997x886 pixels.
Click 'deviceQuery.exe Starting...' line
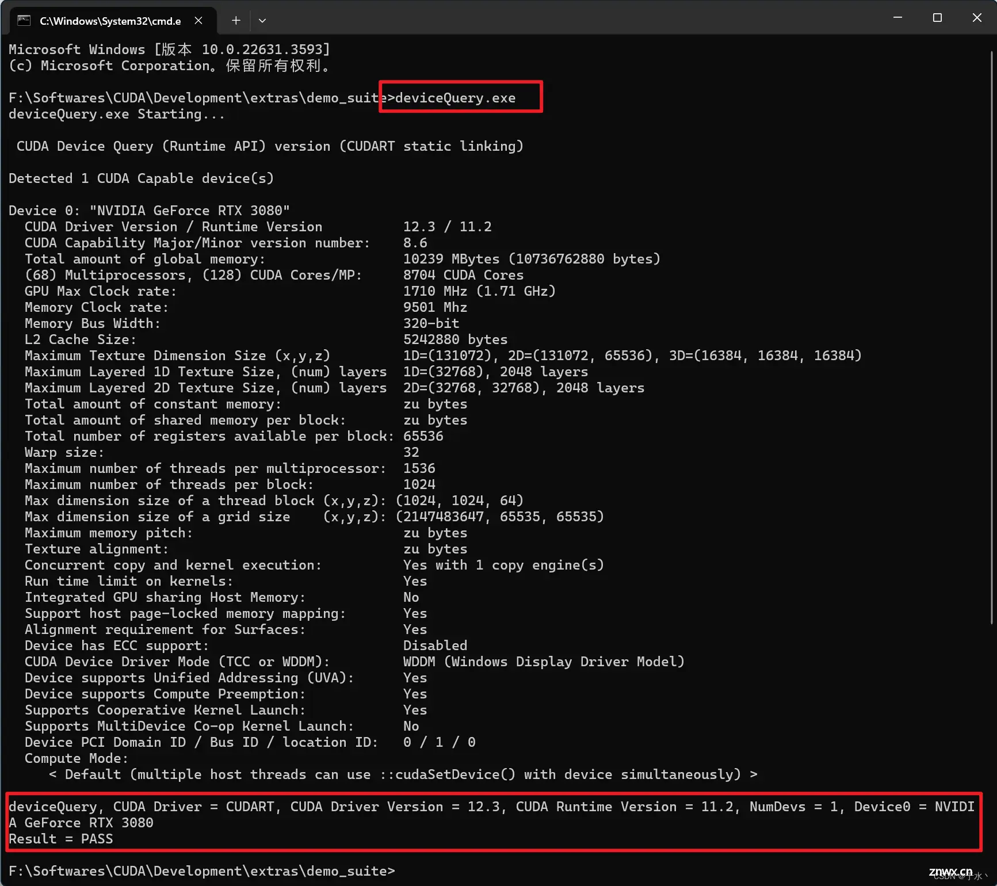coord(117,114)
